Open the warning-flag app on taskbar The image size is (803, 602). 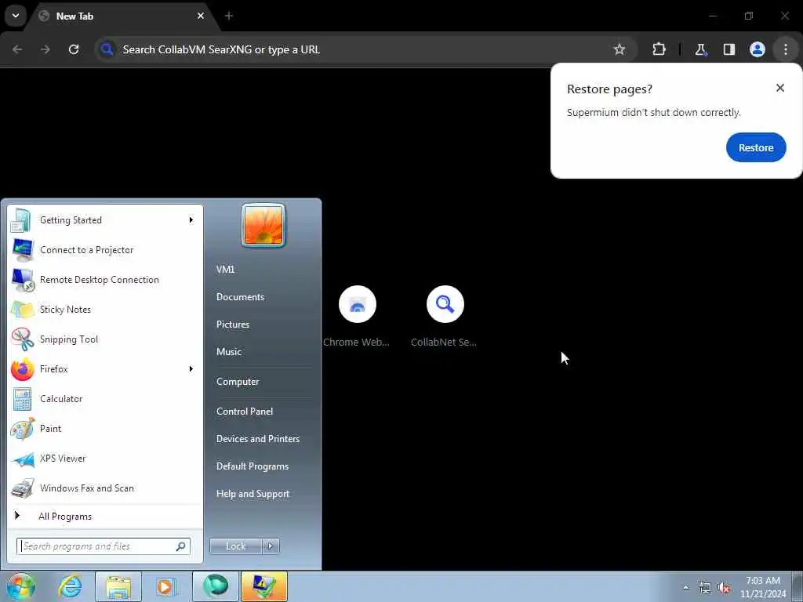point(264,586)
